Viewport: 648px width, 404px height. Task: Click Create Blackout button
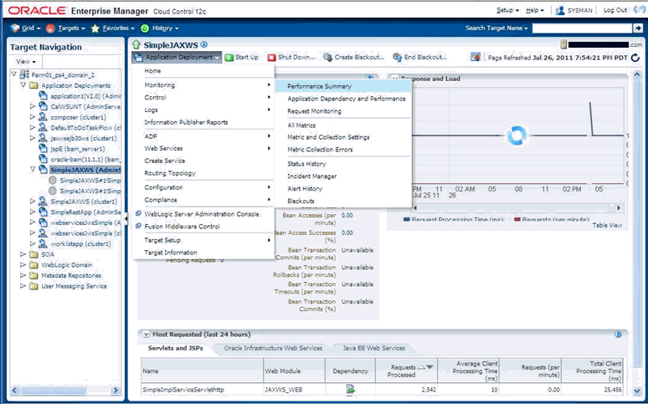point(354,58)
